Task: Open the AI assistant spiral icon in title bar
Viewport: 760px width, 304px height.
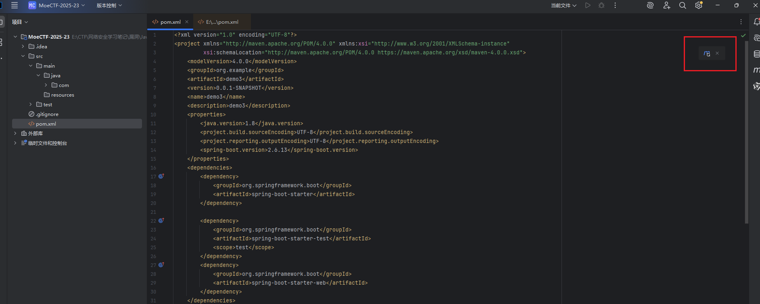Action: (x=650, y=5)
